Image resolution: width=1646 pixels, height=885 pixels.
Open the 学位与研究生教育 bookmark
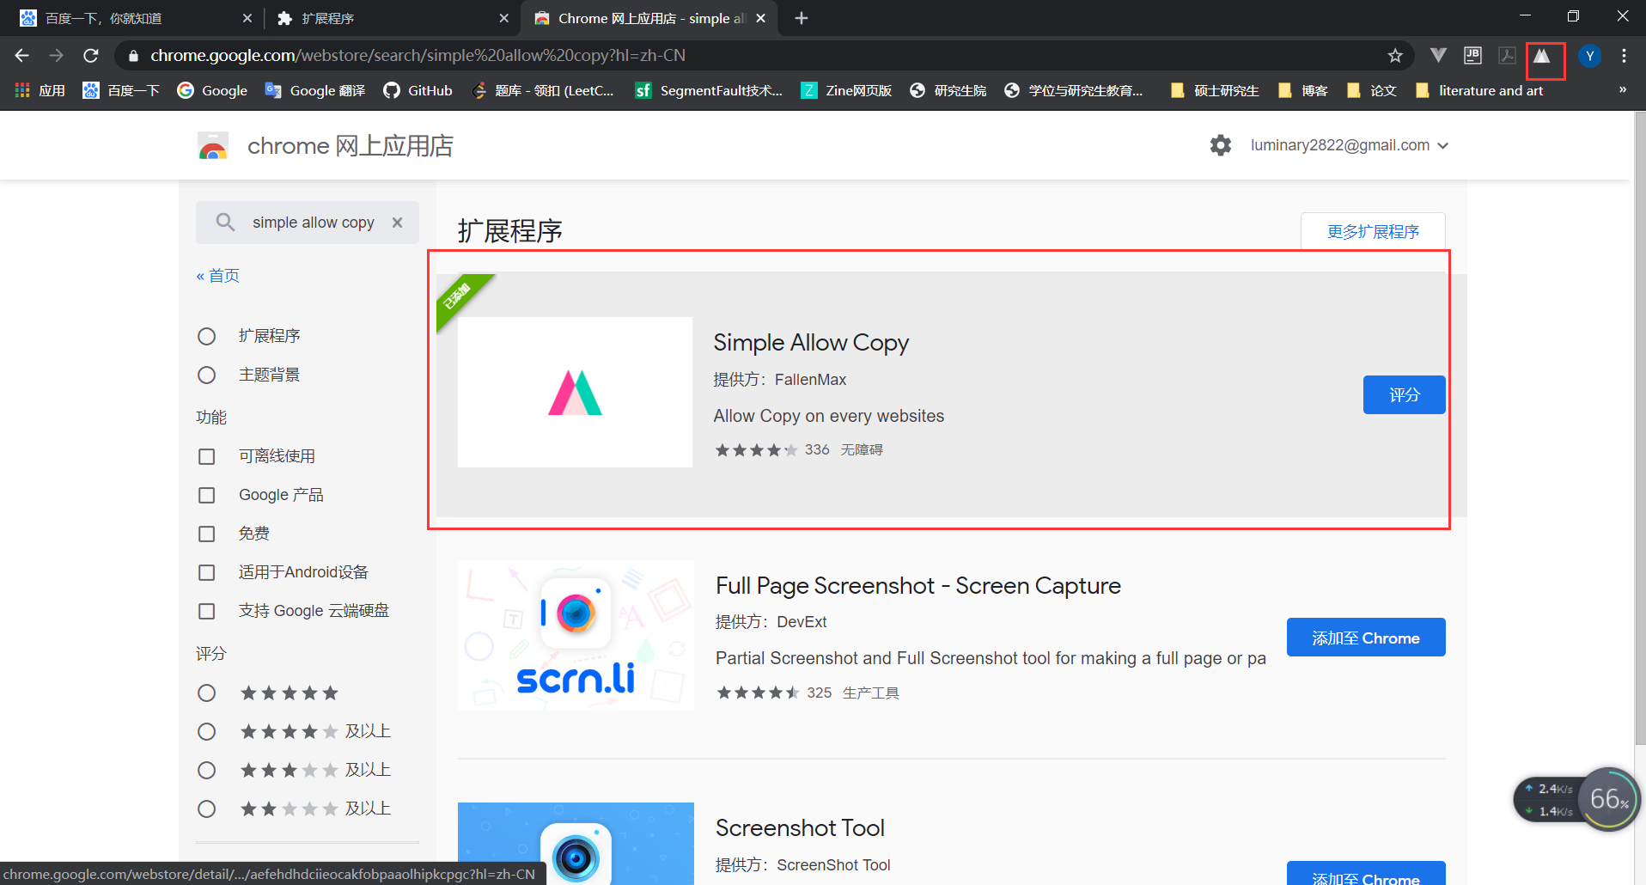pyautogui.click(x=1074, y=90)
